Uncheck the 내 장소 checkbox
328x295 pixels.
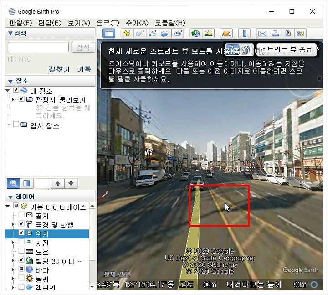(16, 90)
